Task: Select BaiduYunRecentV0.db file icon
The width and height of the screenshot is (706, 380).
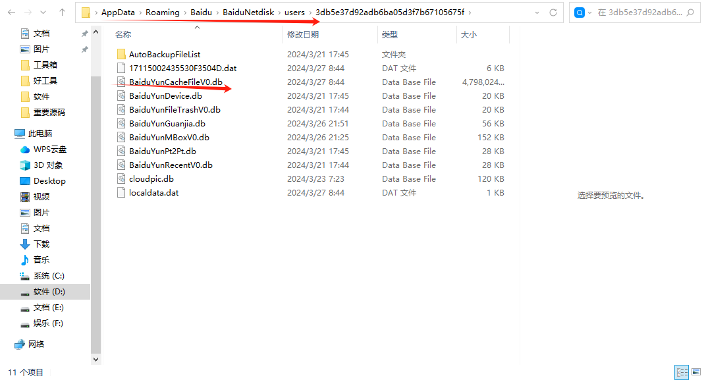Action: (x=121, y=165)
